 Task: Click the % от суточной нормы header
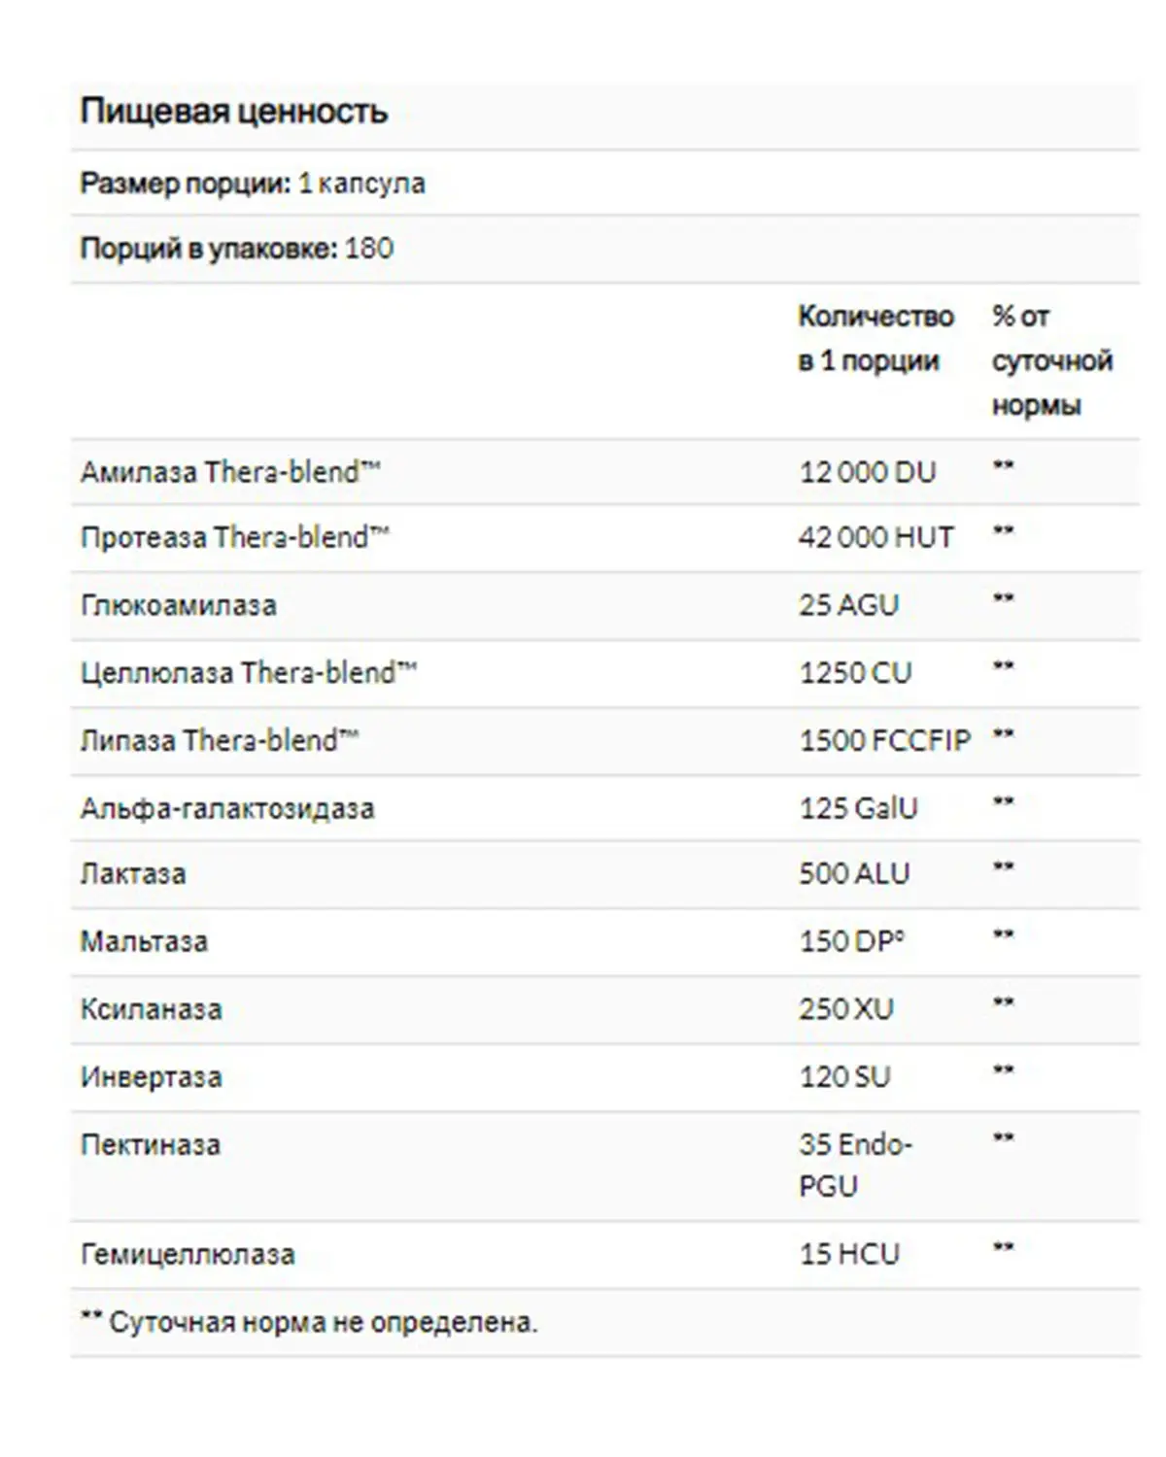pos(1051,360)
